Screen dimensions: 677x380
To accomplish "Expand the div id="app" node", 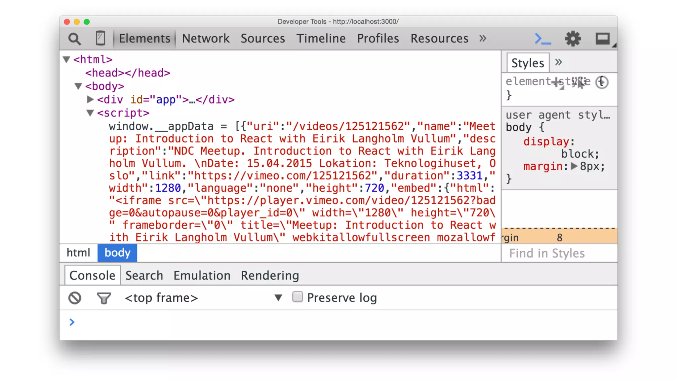I will (x=90, y=99).
